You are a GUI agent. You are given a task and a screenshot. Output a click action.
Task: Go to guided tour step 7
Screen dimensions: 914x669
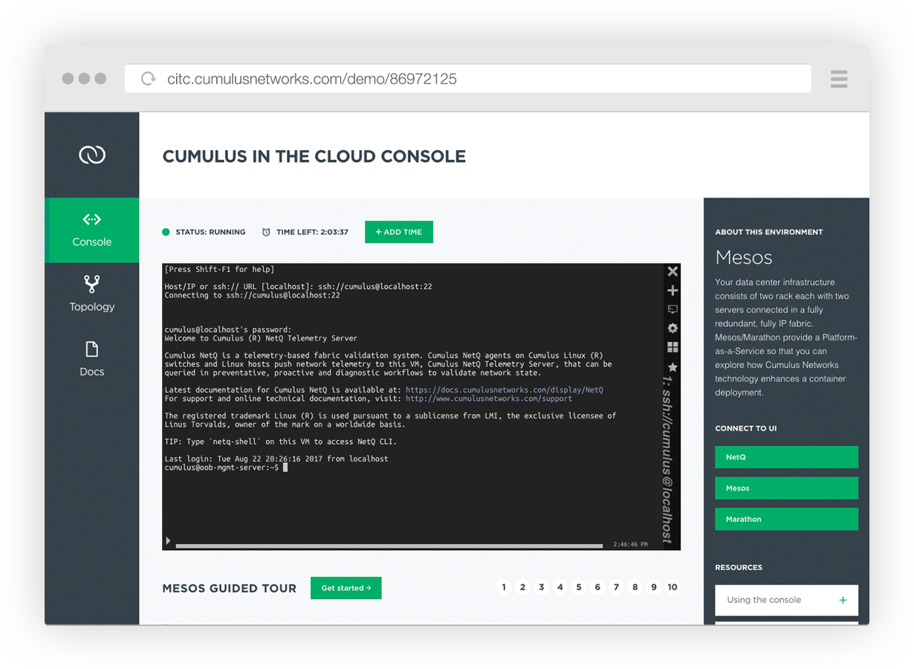(616, 587)
